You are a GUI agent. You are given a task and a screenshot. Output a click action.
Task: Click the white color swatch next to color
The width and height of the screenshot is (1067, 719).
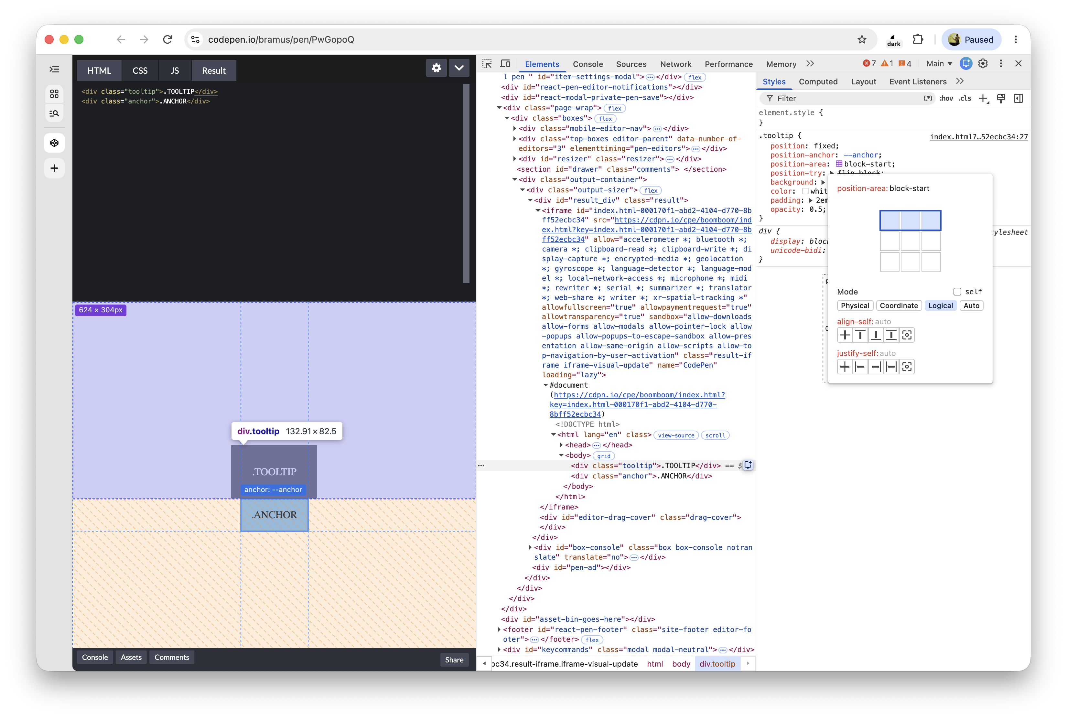click(805, 191)
